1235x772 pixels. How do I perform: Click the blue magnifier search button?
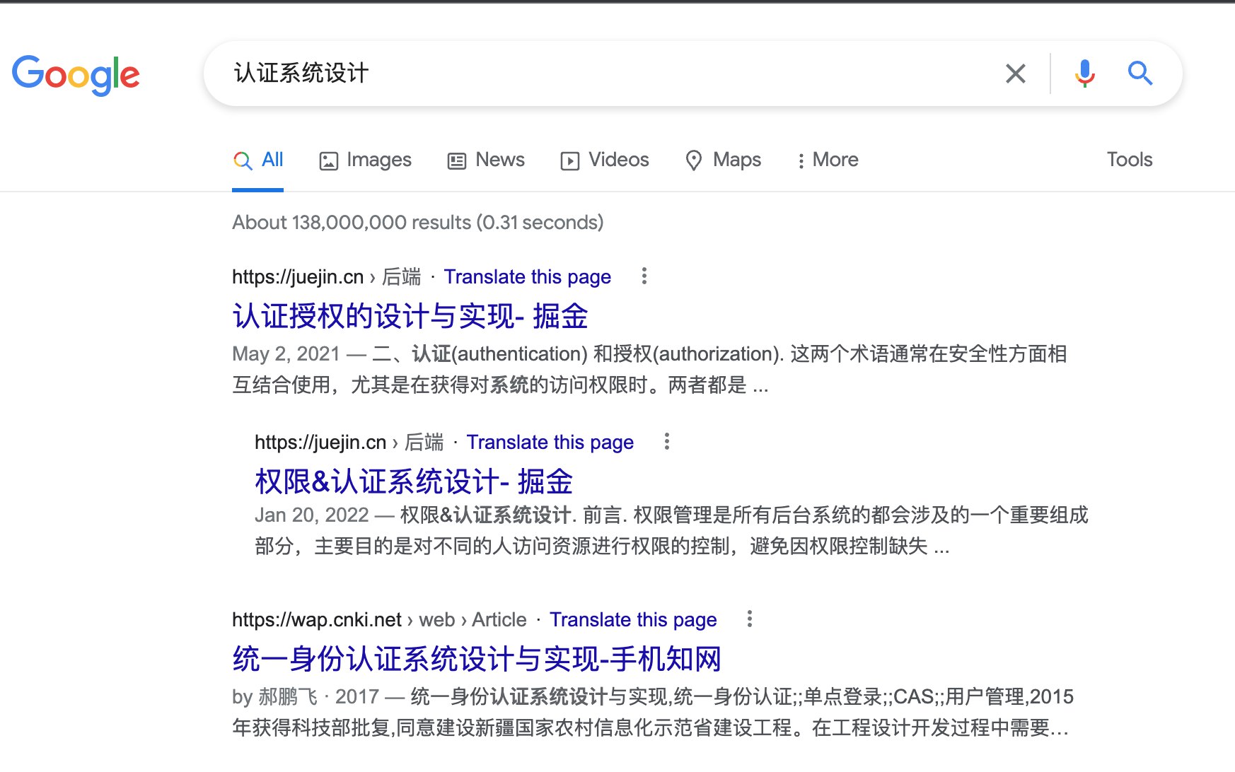coord(1140,74)
